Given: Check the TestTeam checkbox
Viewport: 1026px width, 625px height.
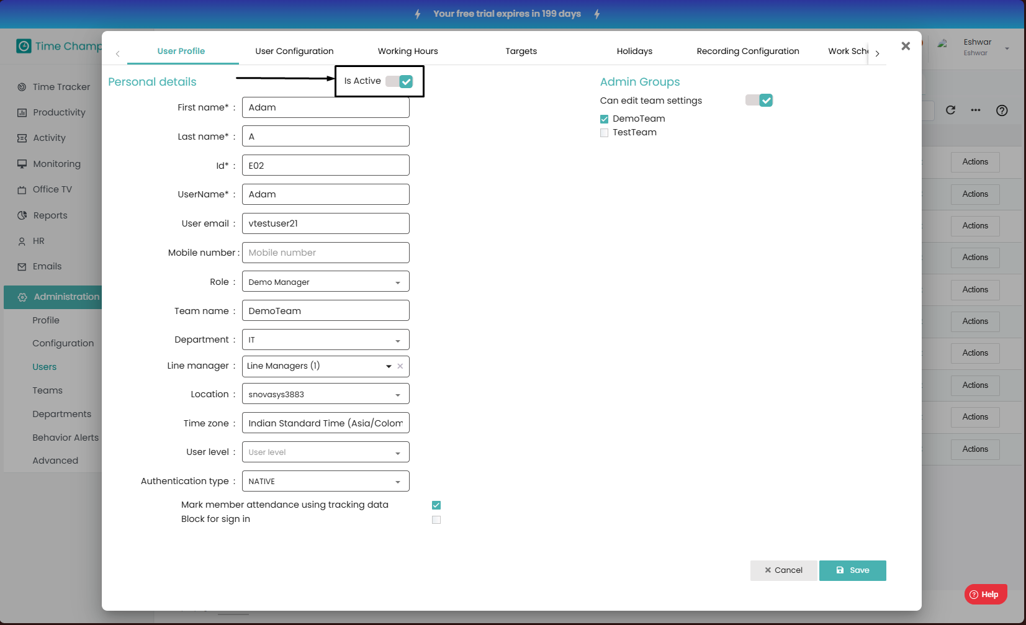Looking at the screenshot, I should pos(604,133).
